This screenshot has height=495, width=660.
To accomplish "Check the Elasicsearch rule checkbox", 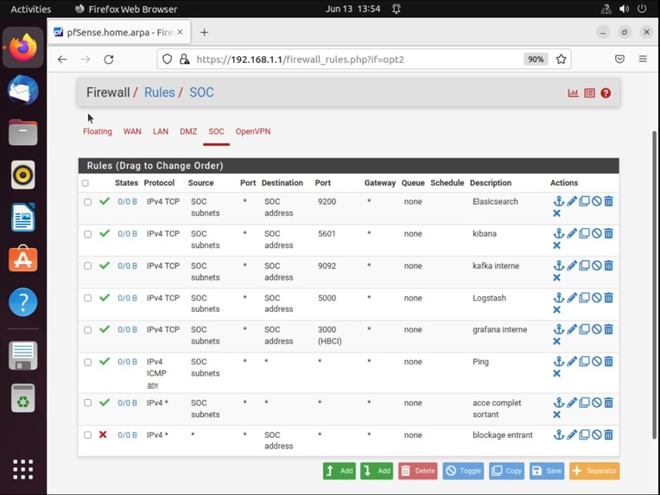I will point(87,202).
